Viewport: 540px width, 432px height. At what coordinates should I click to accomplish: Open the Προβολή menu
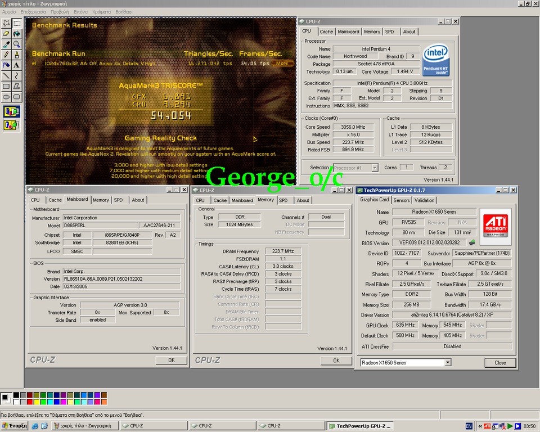pos(60,12)
